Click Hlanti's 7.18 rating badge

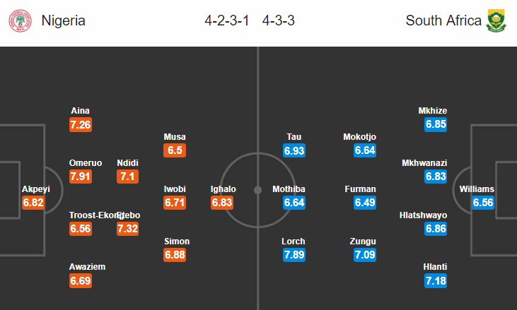click(436, 281)
